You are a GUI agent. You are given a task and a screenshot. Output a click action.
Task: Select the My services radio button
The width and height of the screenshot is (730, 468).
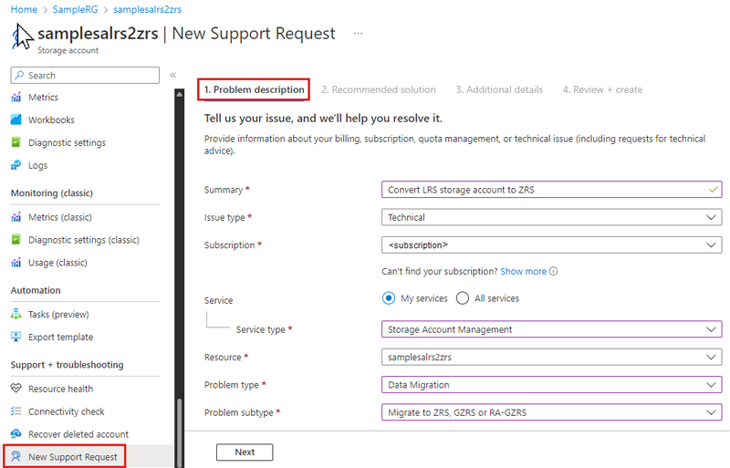click(x=389, y=298)
